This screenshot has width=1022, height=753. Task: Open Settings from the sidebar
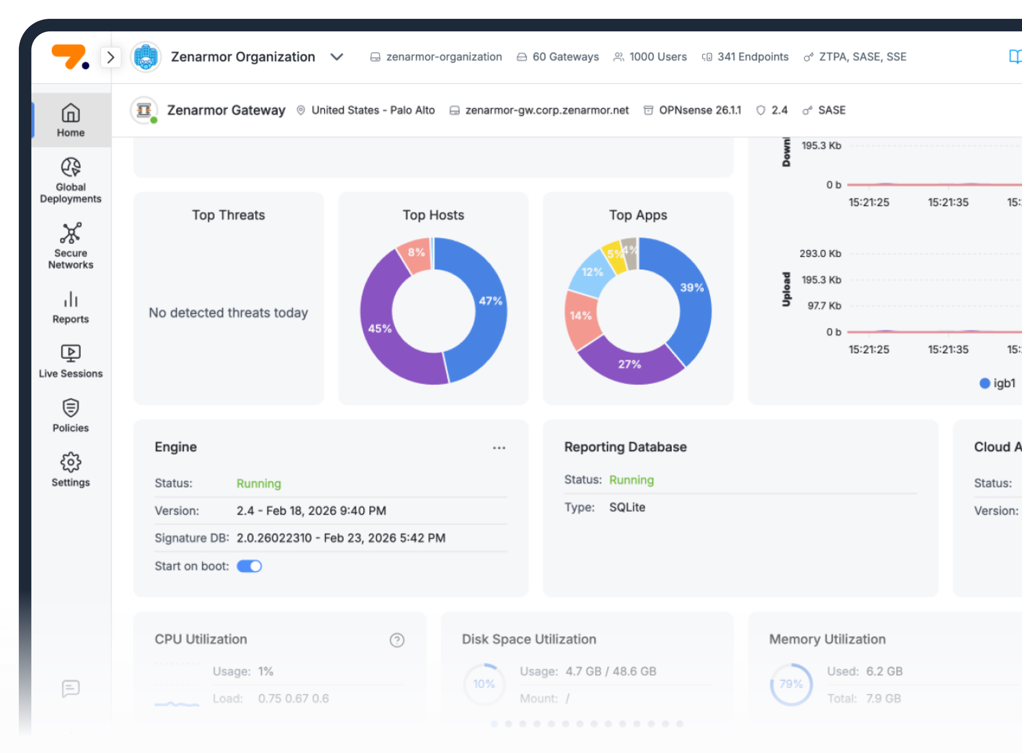pos(71,470)
